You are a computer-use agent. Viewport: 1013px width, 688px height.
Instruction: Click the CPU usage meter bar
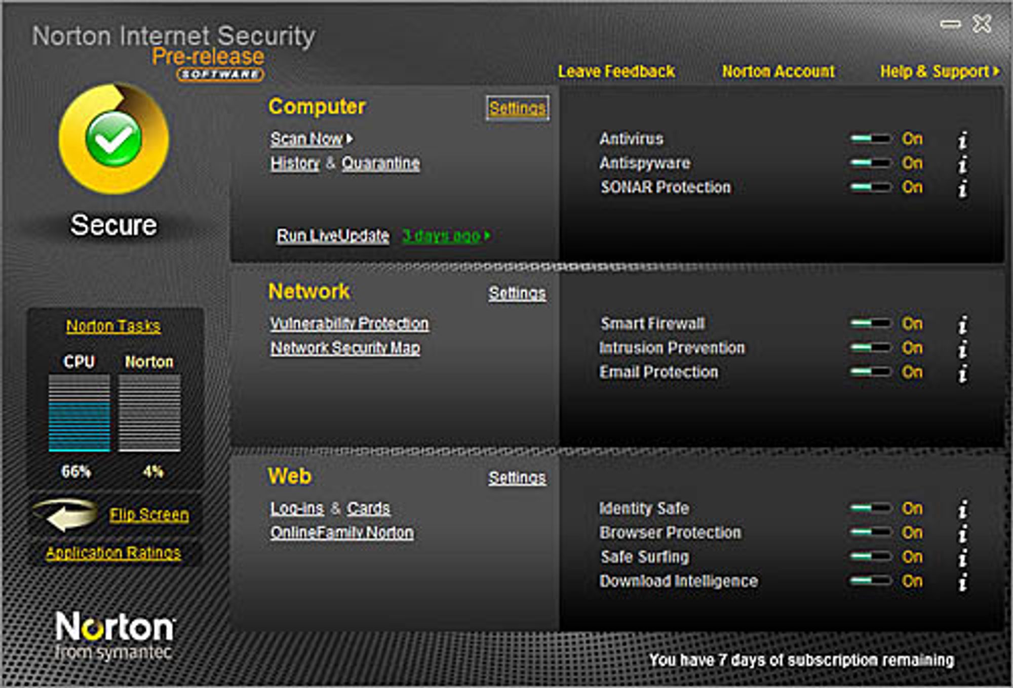(80, 413)
